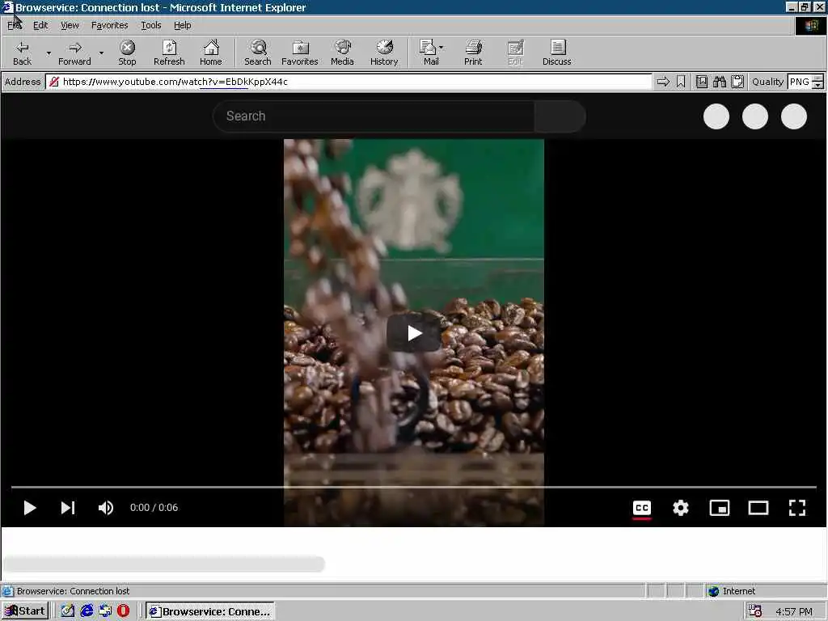This screenshot has height=621, width=828.
Task: Click the Start button on taskbar
Action: [x=25, y=611]
